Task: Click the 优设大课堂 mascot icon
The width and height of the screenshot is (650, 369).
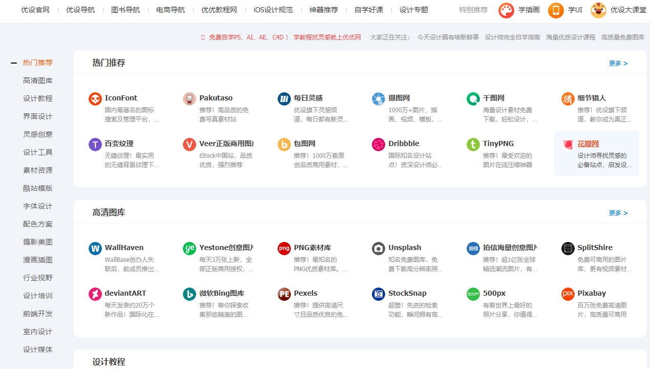Action: coord(598,10)
